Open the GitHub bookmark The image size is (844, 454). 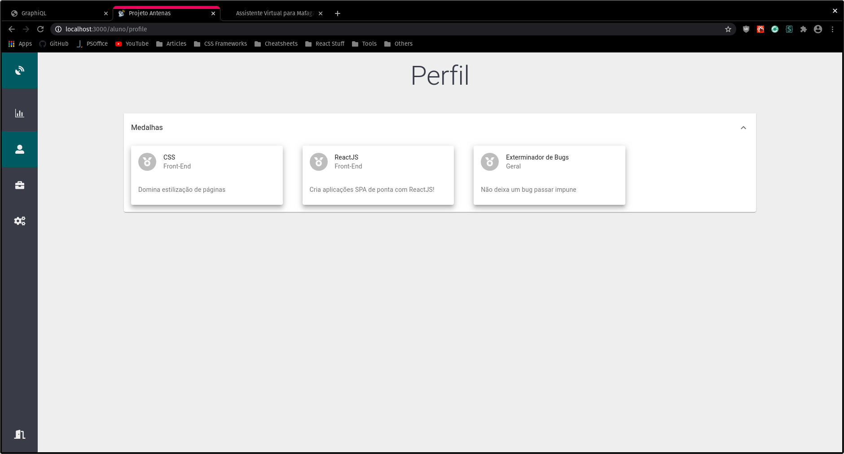(54, 44)
